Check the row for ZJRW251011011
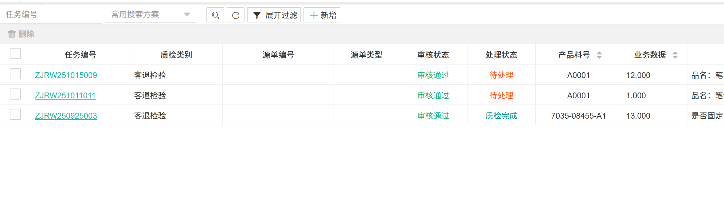Screen dimensions: 724x205 click(15, 94)
